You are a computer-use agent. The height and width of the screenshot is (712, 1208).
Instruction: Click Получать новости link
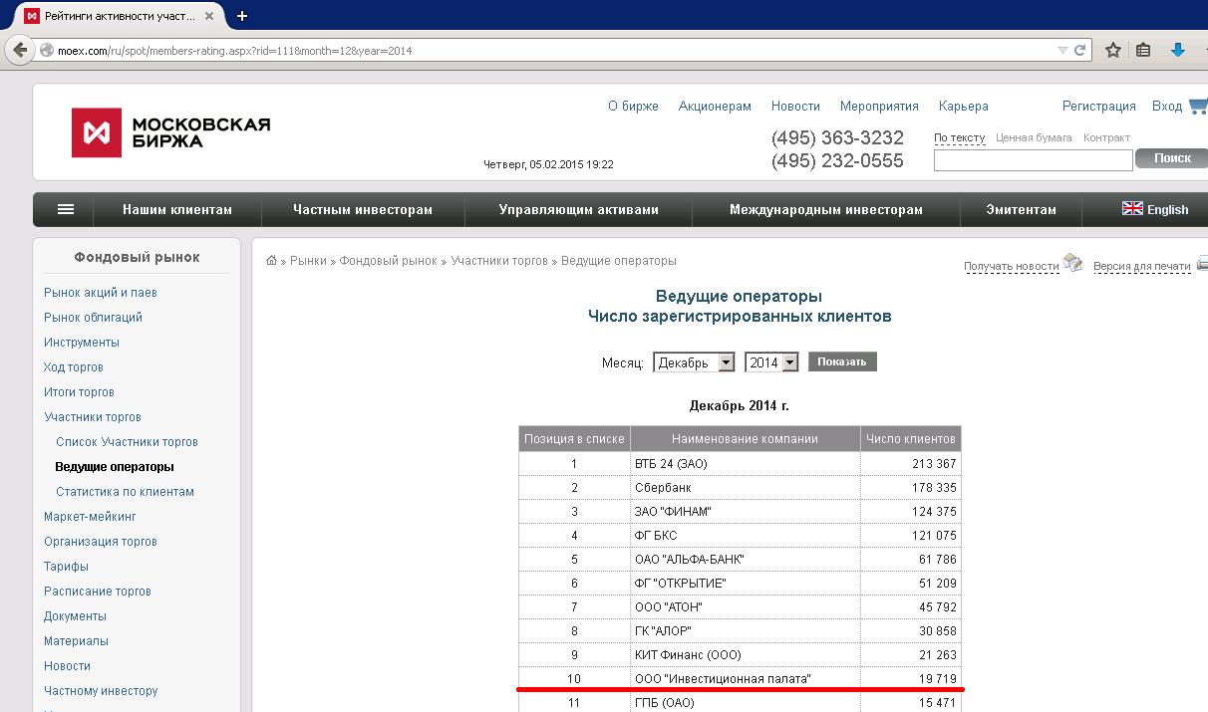[1011, 266]
